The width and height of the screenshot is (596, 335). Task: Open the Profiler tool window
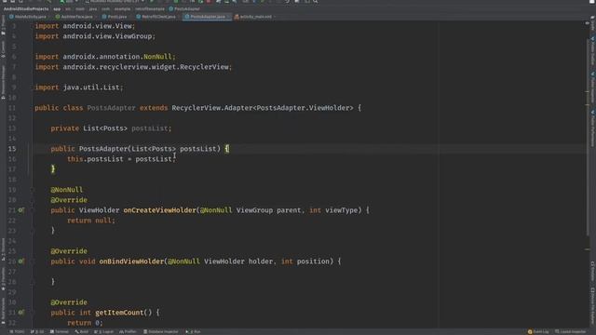128,332
